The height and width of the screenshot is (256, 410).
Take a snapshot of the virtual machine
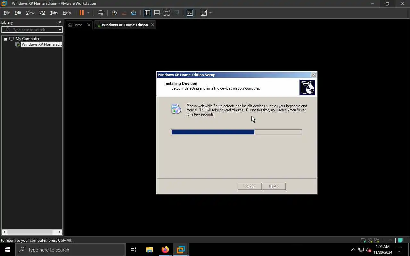click(114, 13)
